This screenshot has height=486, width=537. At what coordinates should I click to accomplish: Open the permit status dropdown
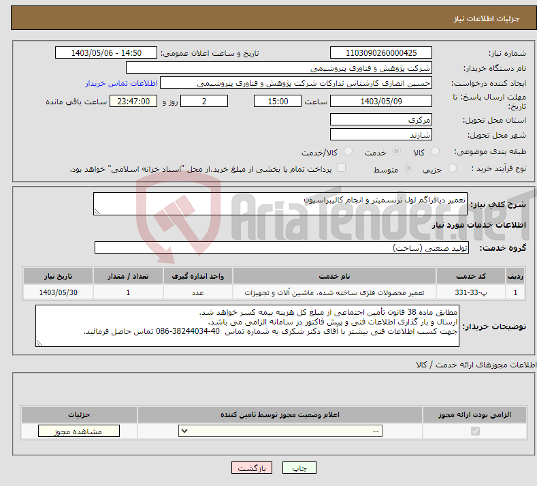tap(280, 431)
